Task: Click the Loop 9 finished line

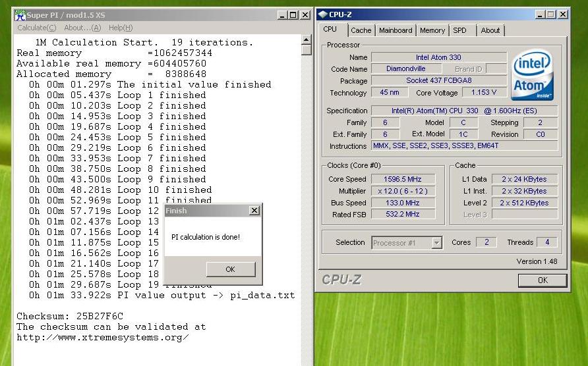Action: (117, 180)
